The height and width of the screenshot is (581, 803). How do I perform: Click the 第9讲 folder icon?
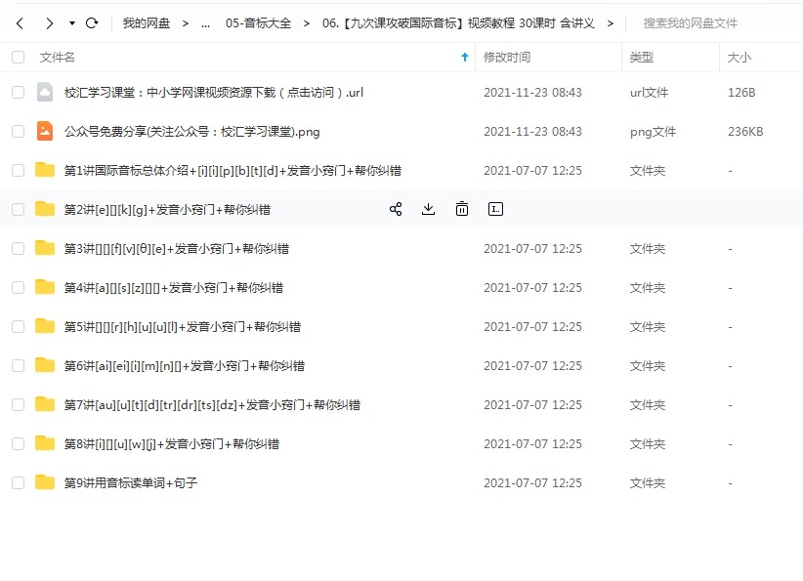[45, 482]
